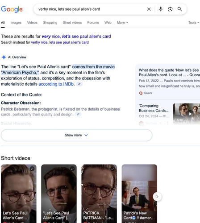The image size is (200, 223).
Task: Click the AI Overview sparkle icon
Action: pyautogui.click(x=4, y=57)
